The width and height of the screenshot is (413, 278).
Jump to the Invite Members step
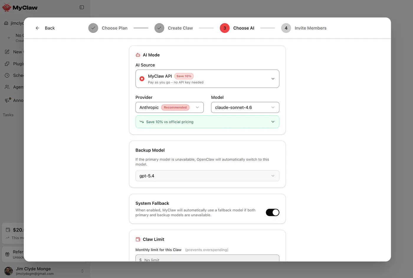(x=304, y=28)
